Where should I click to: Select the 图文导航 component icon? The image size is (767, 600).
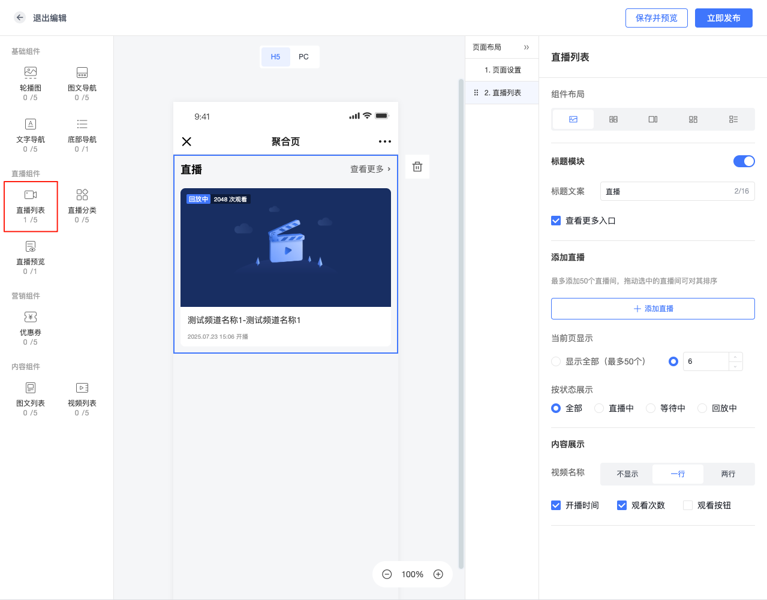[82, 73]
